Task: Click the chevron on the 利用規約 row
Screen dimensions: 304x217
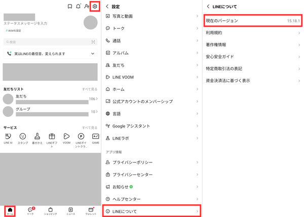Action: (299, 33)
